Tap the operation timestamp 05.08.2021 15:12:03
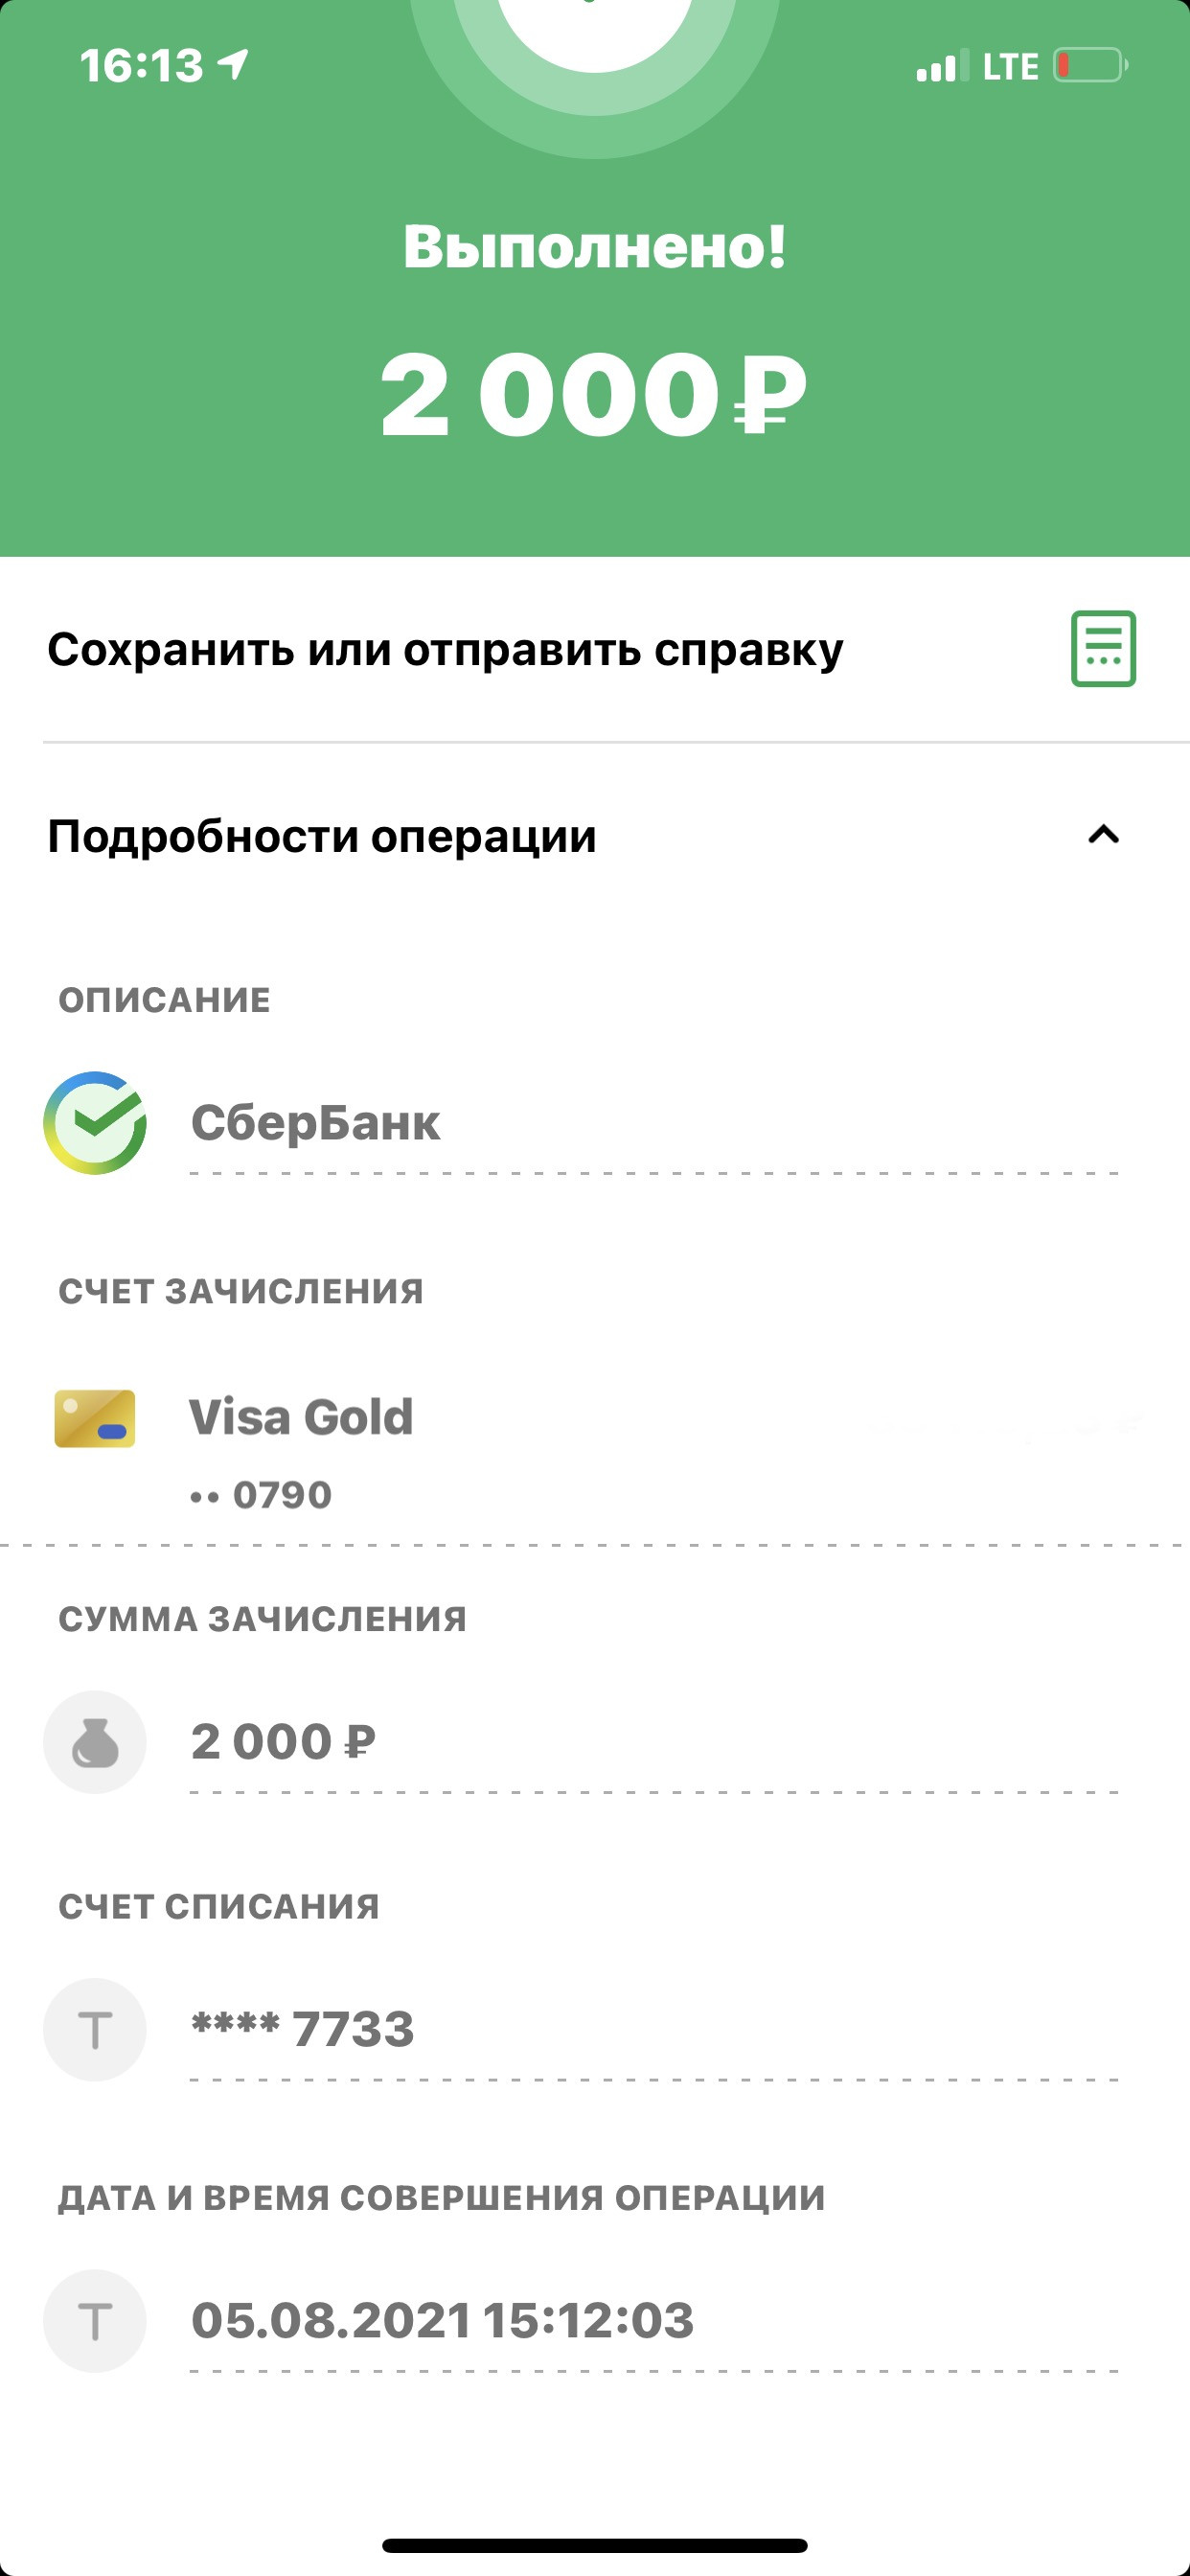1190x2576 pixels. pos(442,2321)
